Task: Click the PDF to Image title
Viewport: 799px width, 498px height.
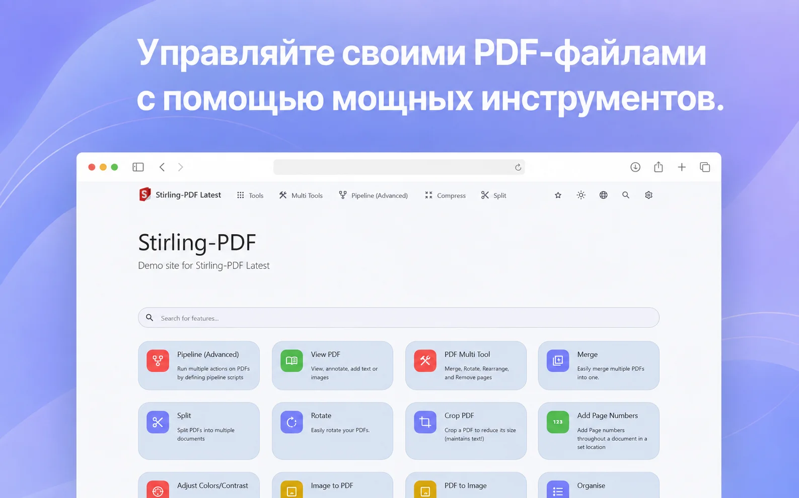Action: coord(466,485)
